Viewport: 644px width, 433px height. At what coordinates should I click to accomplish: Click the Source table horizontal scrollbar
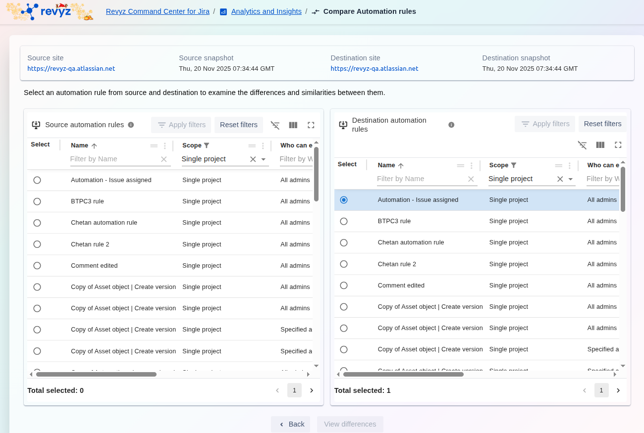[97, 374]
